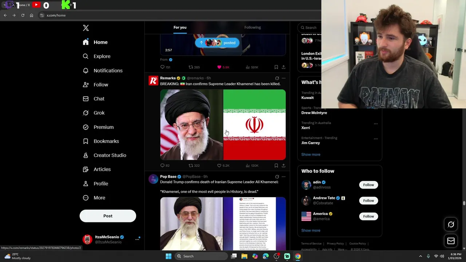This screenshot has width=466, height=262.
Task: Open Chat in the sidebar
Action: (94, 99)
